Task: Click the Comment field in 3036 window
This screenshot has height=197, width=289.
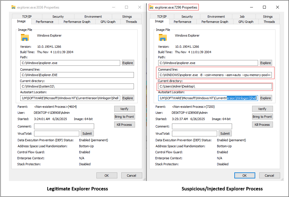Action: pos(64,126)
